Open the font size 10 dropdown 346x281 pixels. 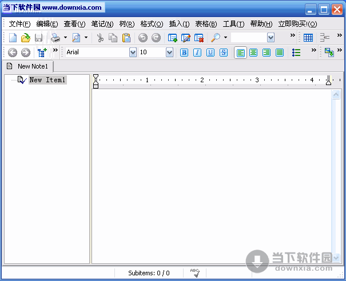169,53
